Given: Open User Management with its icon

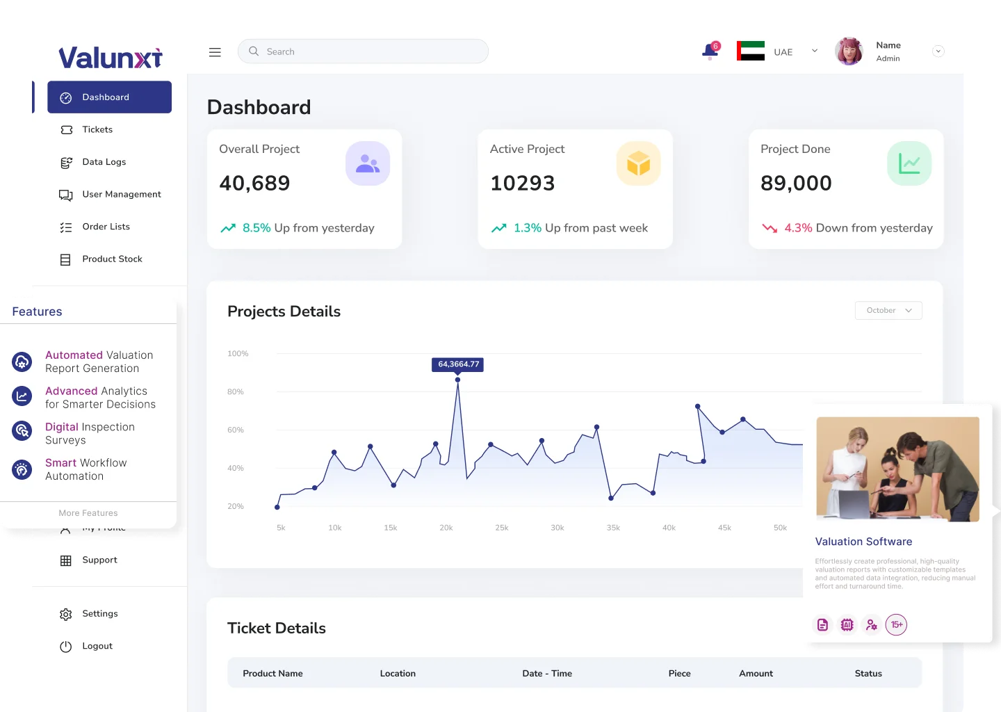Looking at the screenshot, I should point(65,195).
